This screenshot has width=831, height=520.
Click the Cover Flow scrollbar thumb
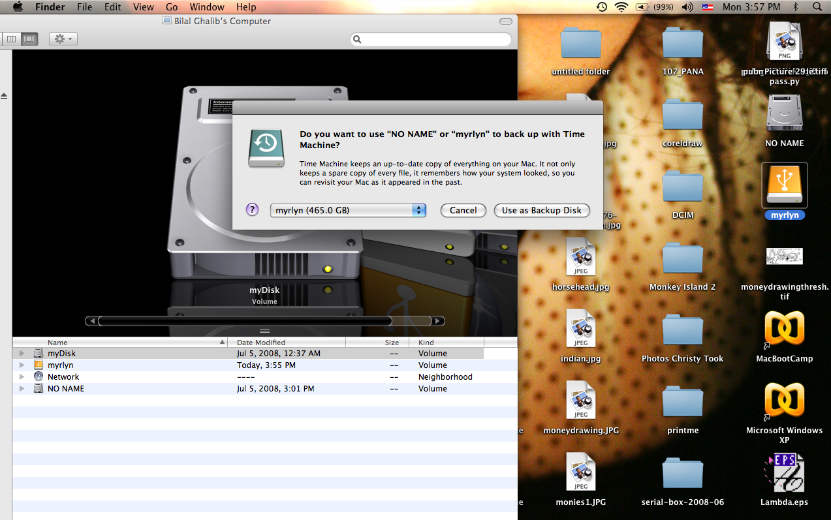tap(245, 321)
